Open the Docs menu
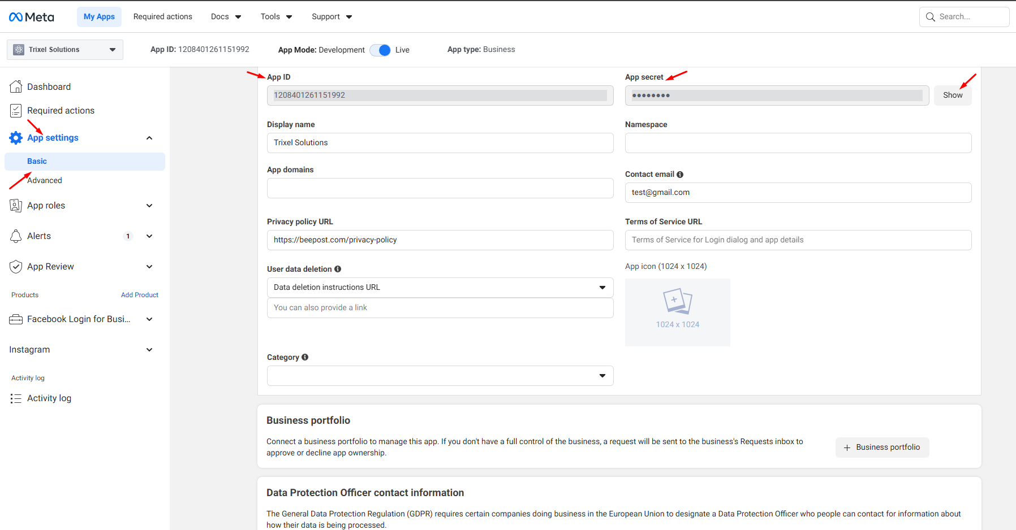Screen dimensions: 1016x530 [x=226, y=17]
